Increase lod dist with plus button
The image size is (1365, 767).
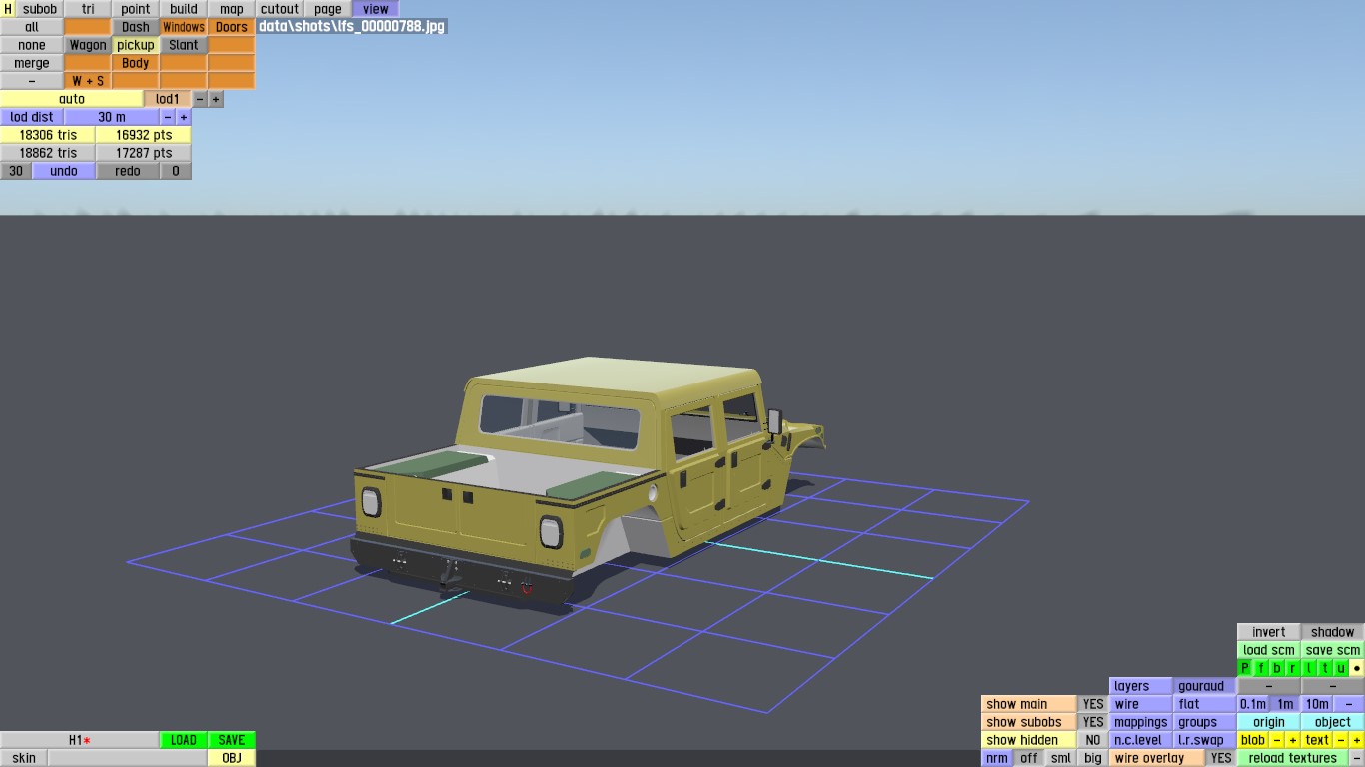(184, 117)
